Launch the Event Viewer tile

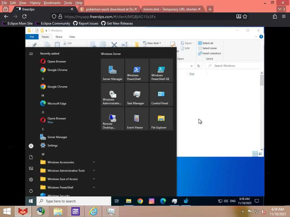tap(137, 119)
